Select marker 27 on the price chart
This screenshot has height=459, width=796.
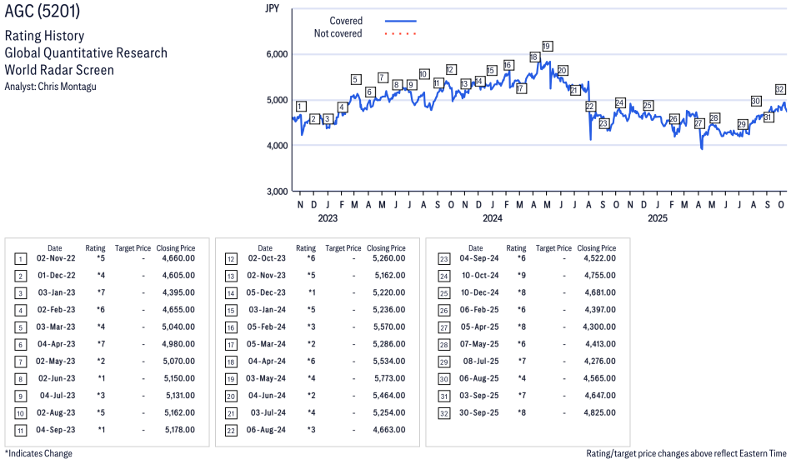point(699,123)
